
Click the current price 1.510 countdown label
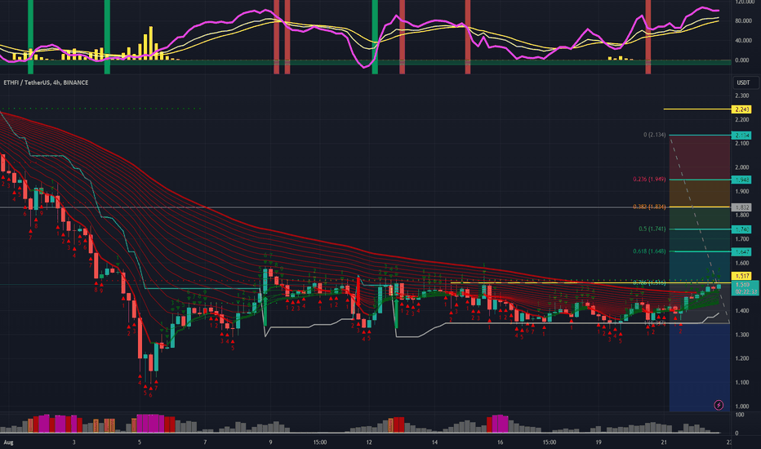(x=745, y=288)
